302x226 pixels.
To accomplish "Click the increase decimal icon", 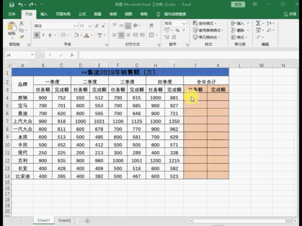I will point(167,37).
